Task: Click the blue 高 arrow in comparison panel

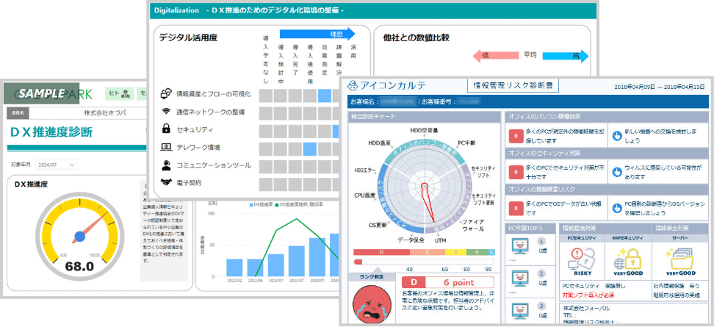Action: [566, 56]
